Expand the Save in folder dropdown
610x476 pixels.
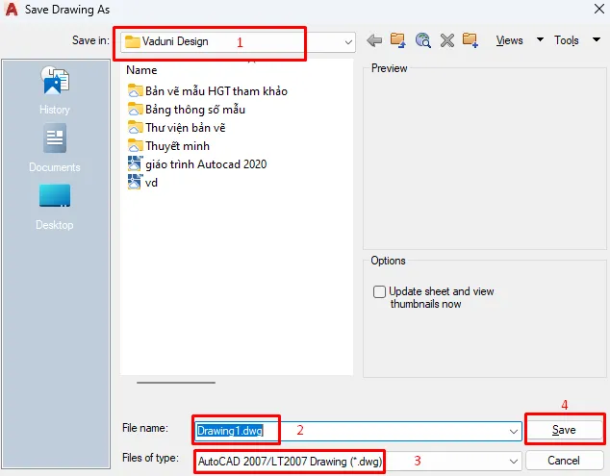pyautogui.click(x=347, y=42)
